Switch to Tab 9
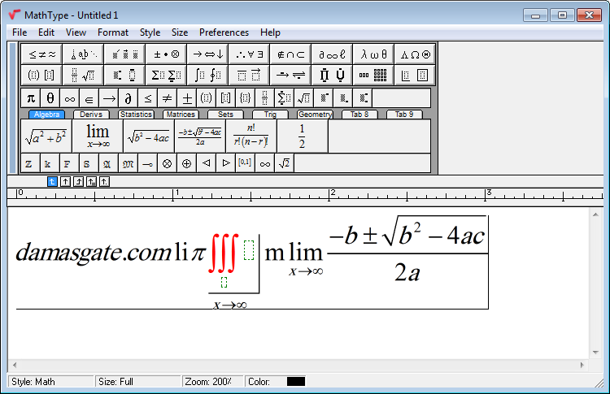610x394 pixels. pos(404,115)
